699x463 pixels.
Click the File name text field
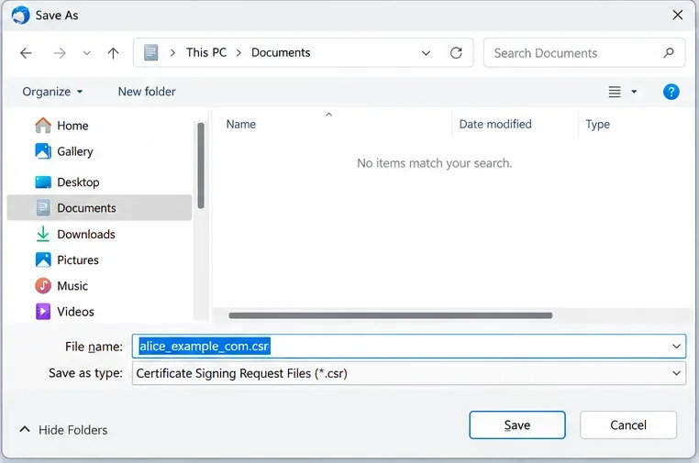[x=409, y=347]
